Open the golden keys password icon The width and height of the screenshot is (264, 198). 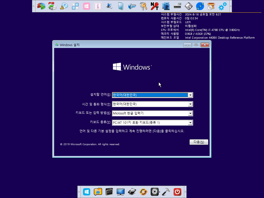pos(143,6)
